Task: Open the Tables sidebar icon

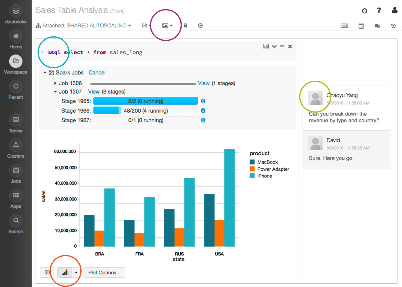Action: [16, 120]
